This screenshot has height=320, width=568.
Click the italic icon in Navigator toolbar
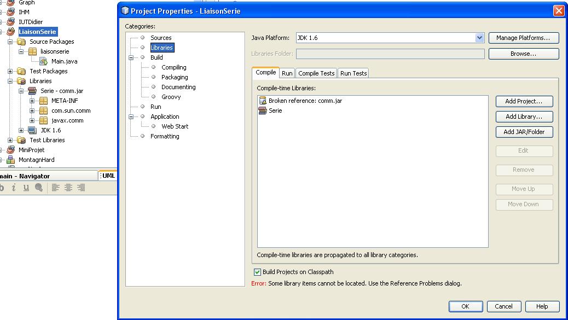point(14,188)
